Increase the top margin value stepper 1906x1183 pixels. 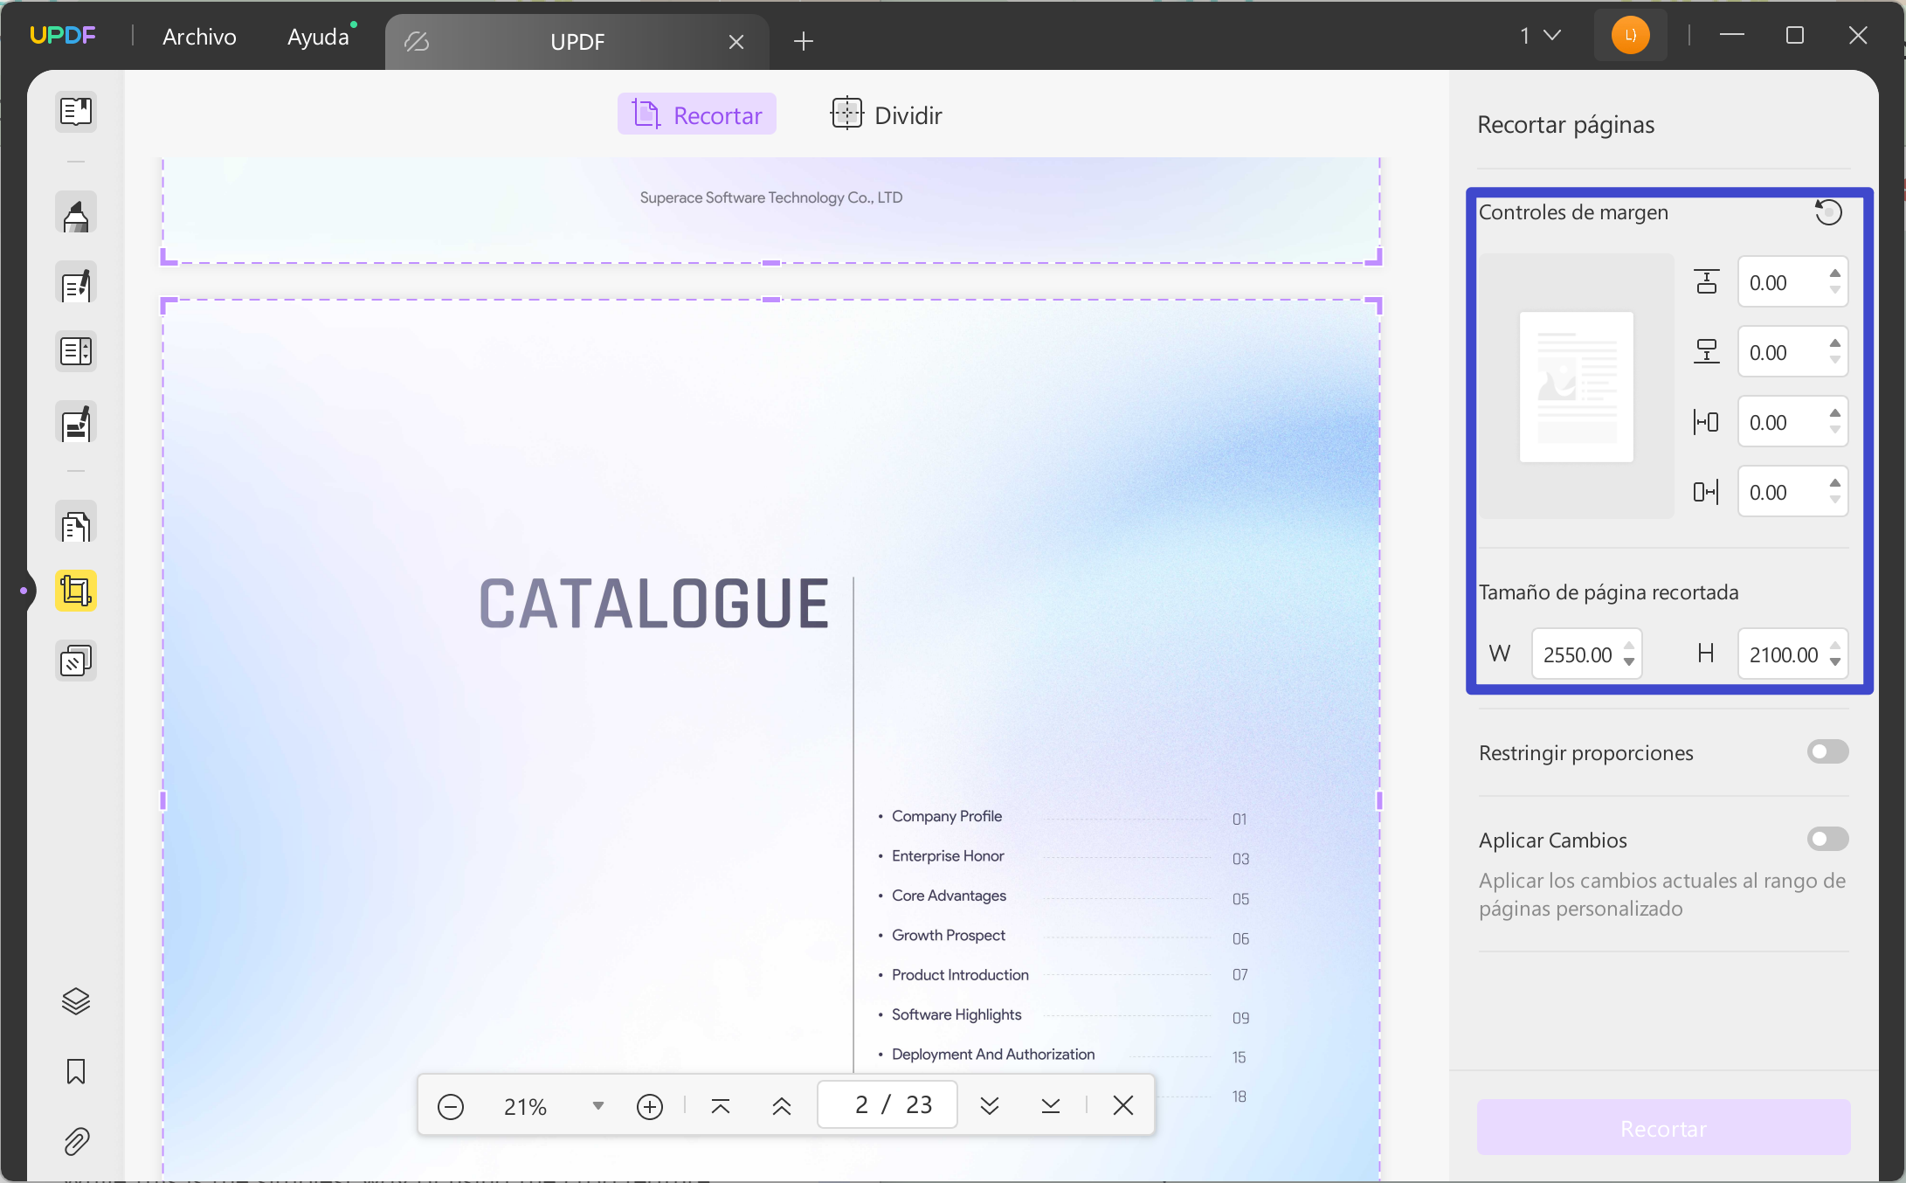(1835, 274)
